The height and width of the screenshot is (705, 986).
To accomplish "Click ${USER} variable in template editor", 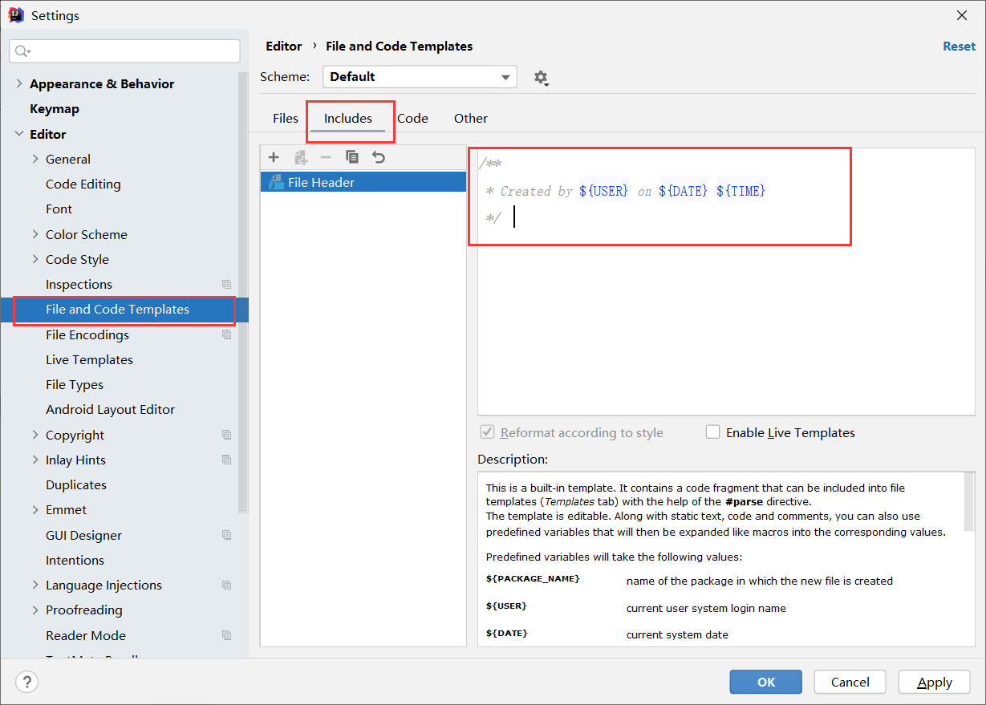I will [x=604, y=191].
